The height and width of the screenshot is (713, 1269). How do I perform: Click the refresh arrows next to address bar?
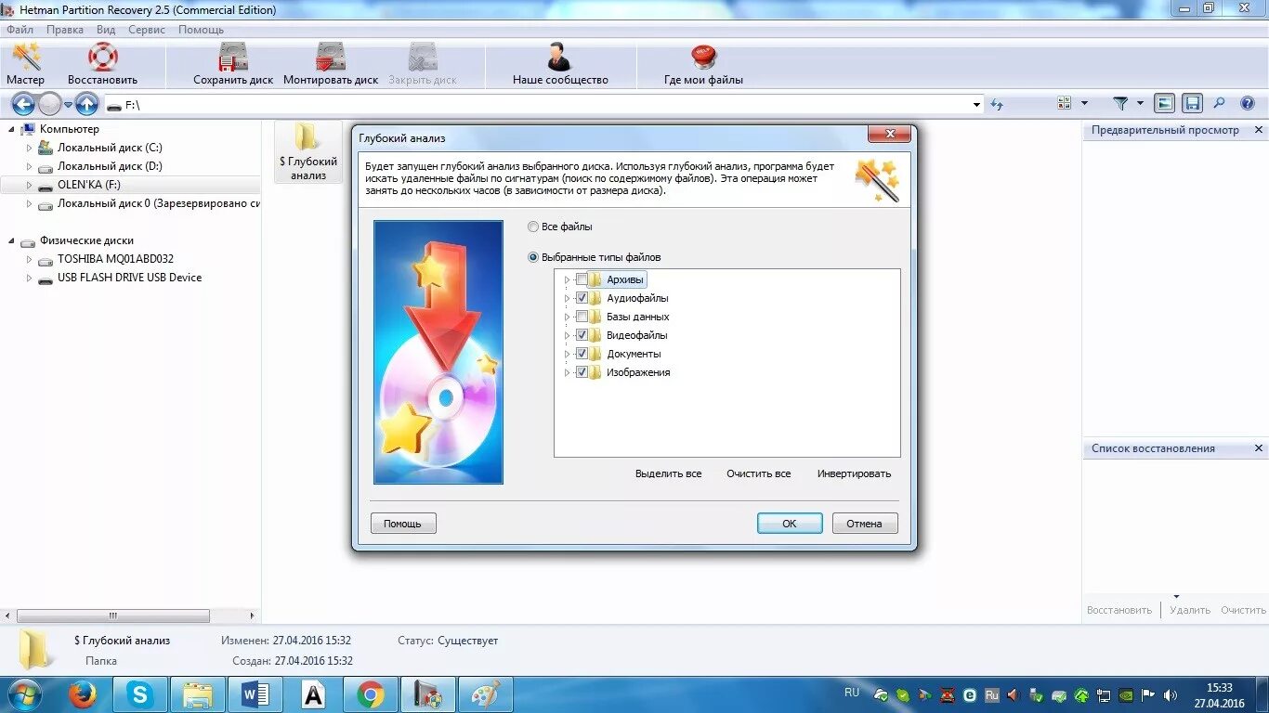pyautogui.click(x=997, y=104)
